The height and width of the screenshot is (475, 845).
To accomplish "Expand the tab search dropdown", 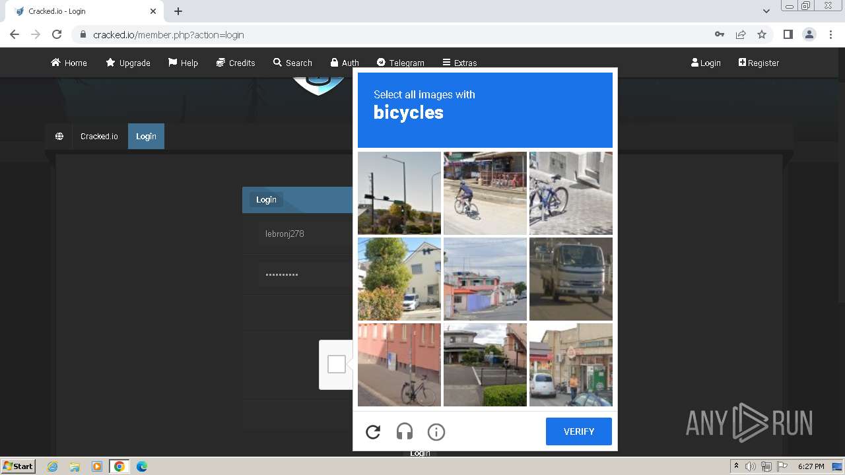I will click(x=766, y=11).
